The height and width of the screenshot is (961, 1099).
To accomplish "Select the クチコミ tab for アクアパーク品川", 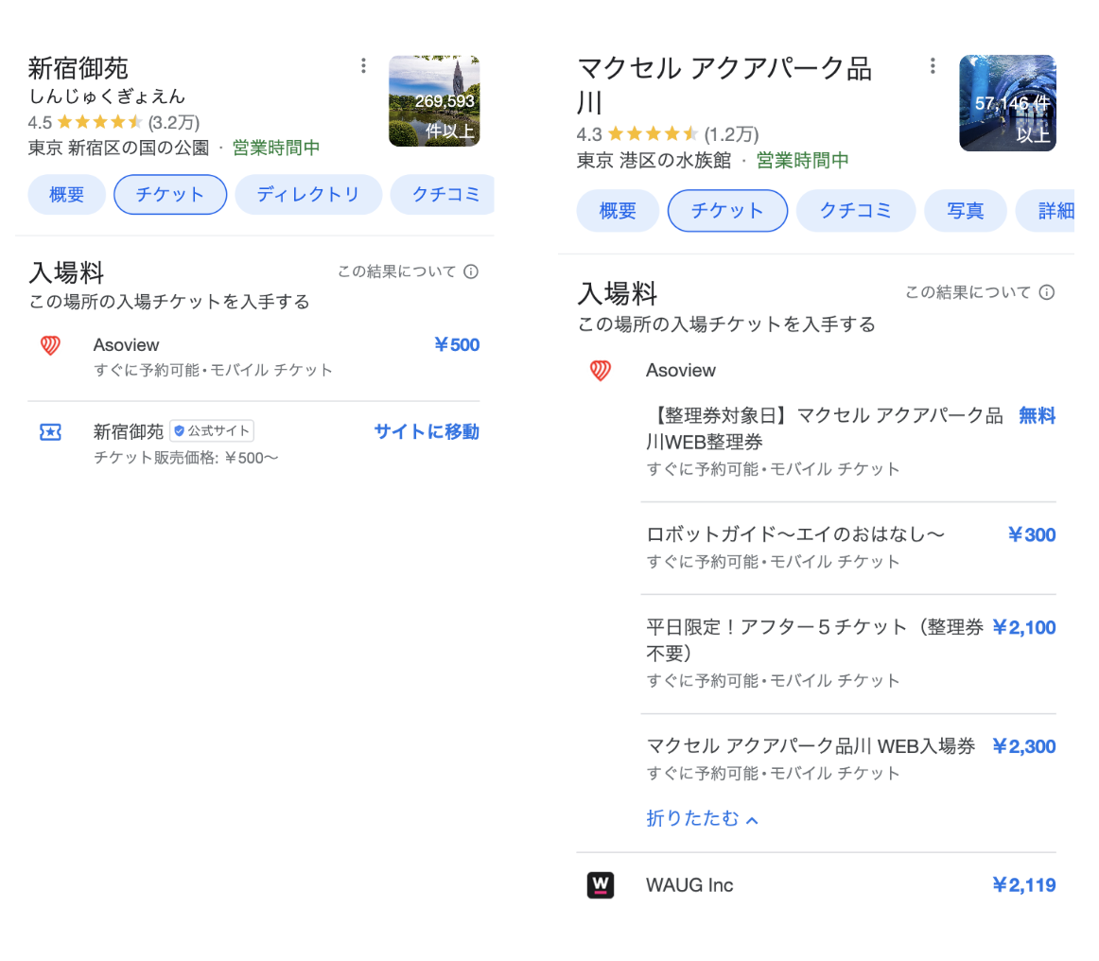I will (857, 210).
